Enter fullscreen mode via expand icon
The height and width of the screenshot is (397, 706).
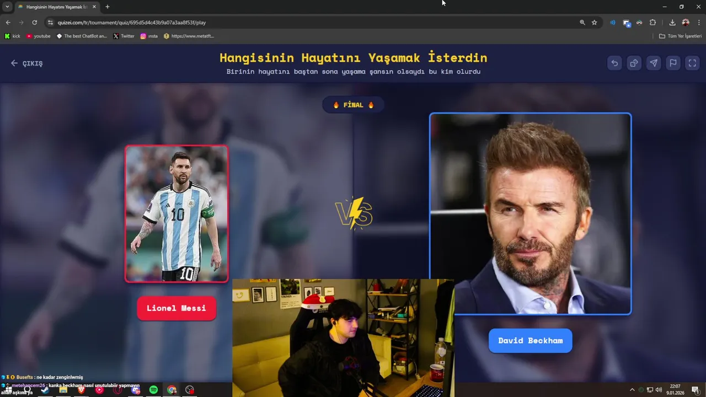pos(692,63)
